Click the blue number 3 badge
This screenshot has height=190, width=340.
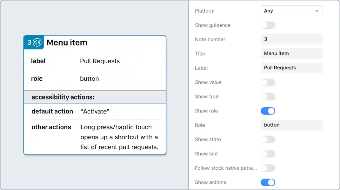click(x=29, y=42)
